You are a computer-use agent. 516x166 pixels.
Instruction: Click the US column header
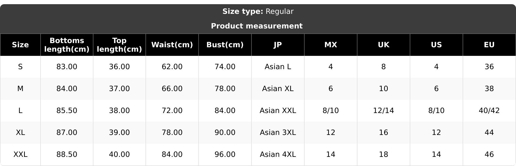[436, 45]
